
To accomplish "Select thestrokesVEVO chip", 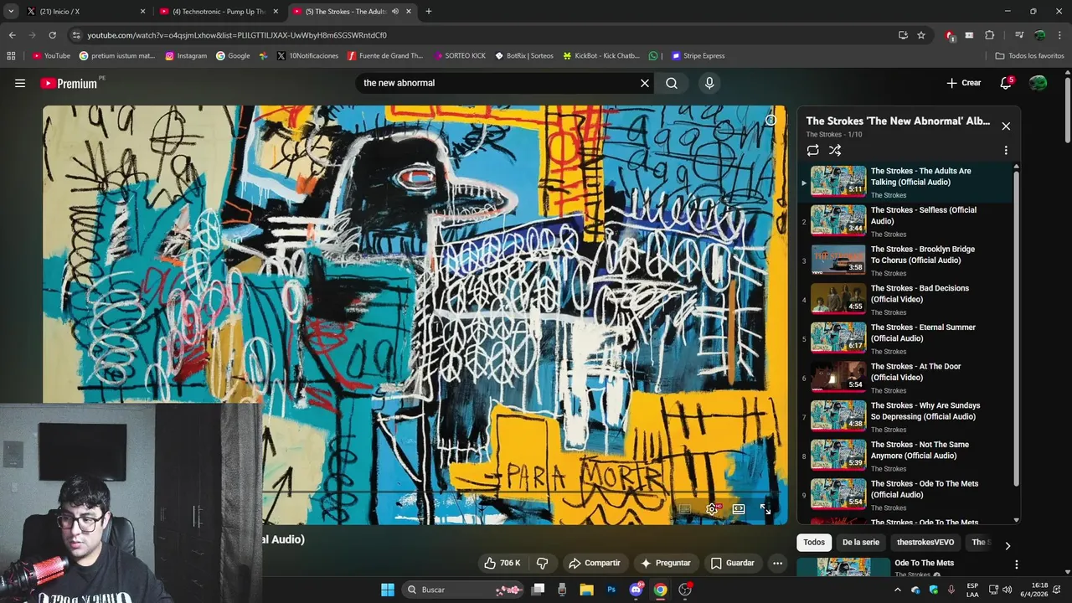I will 925,542.
